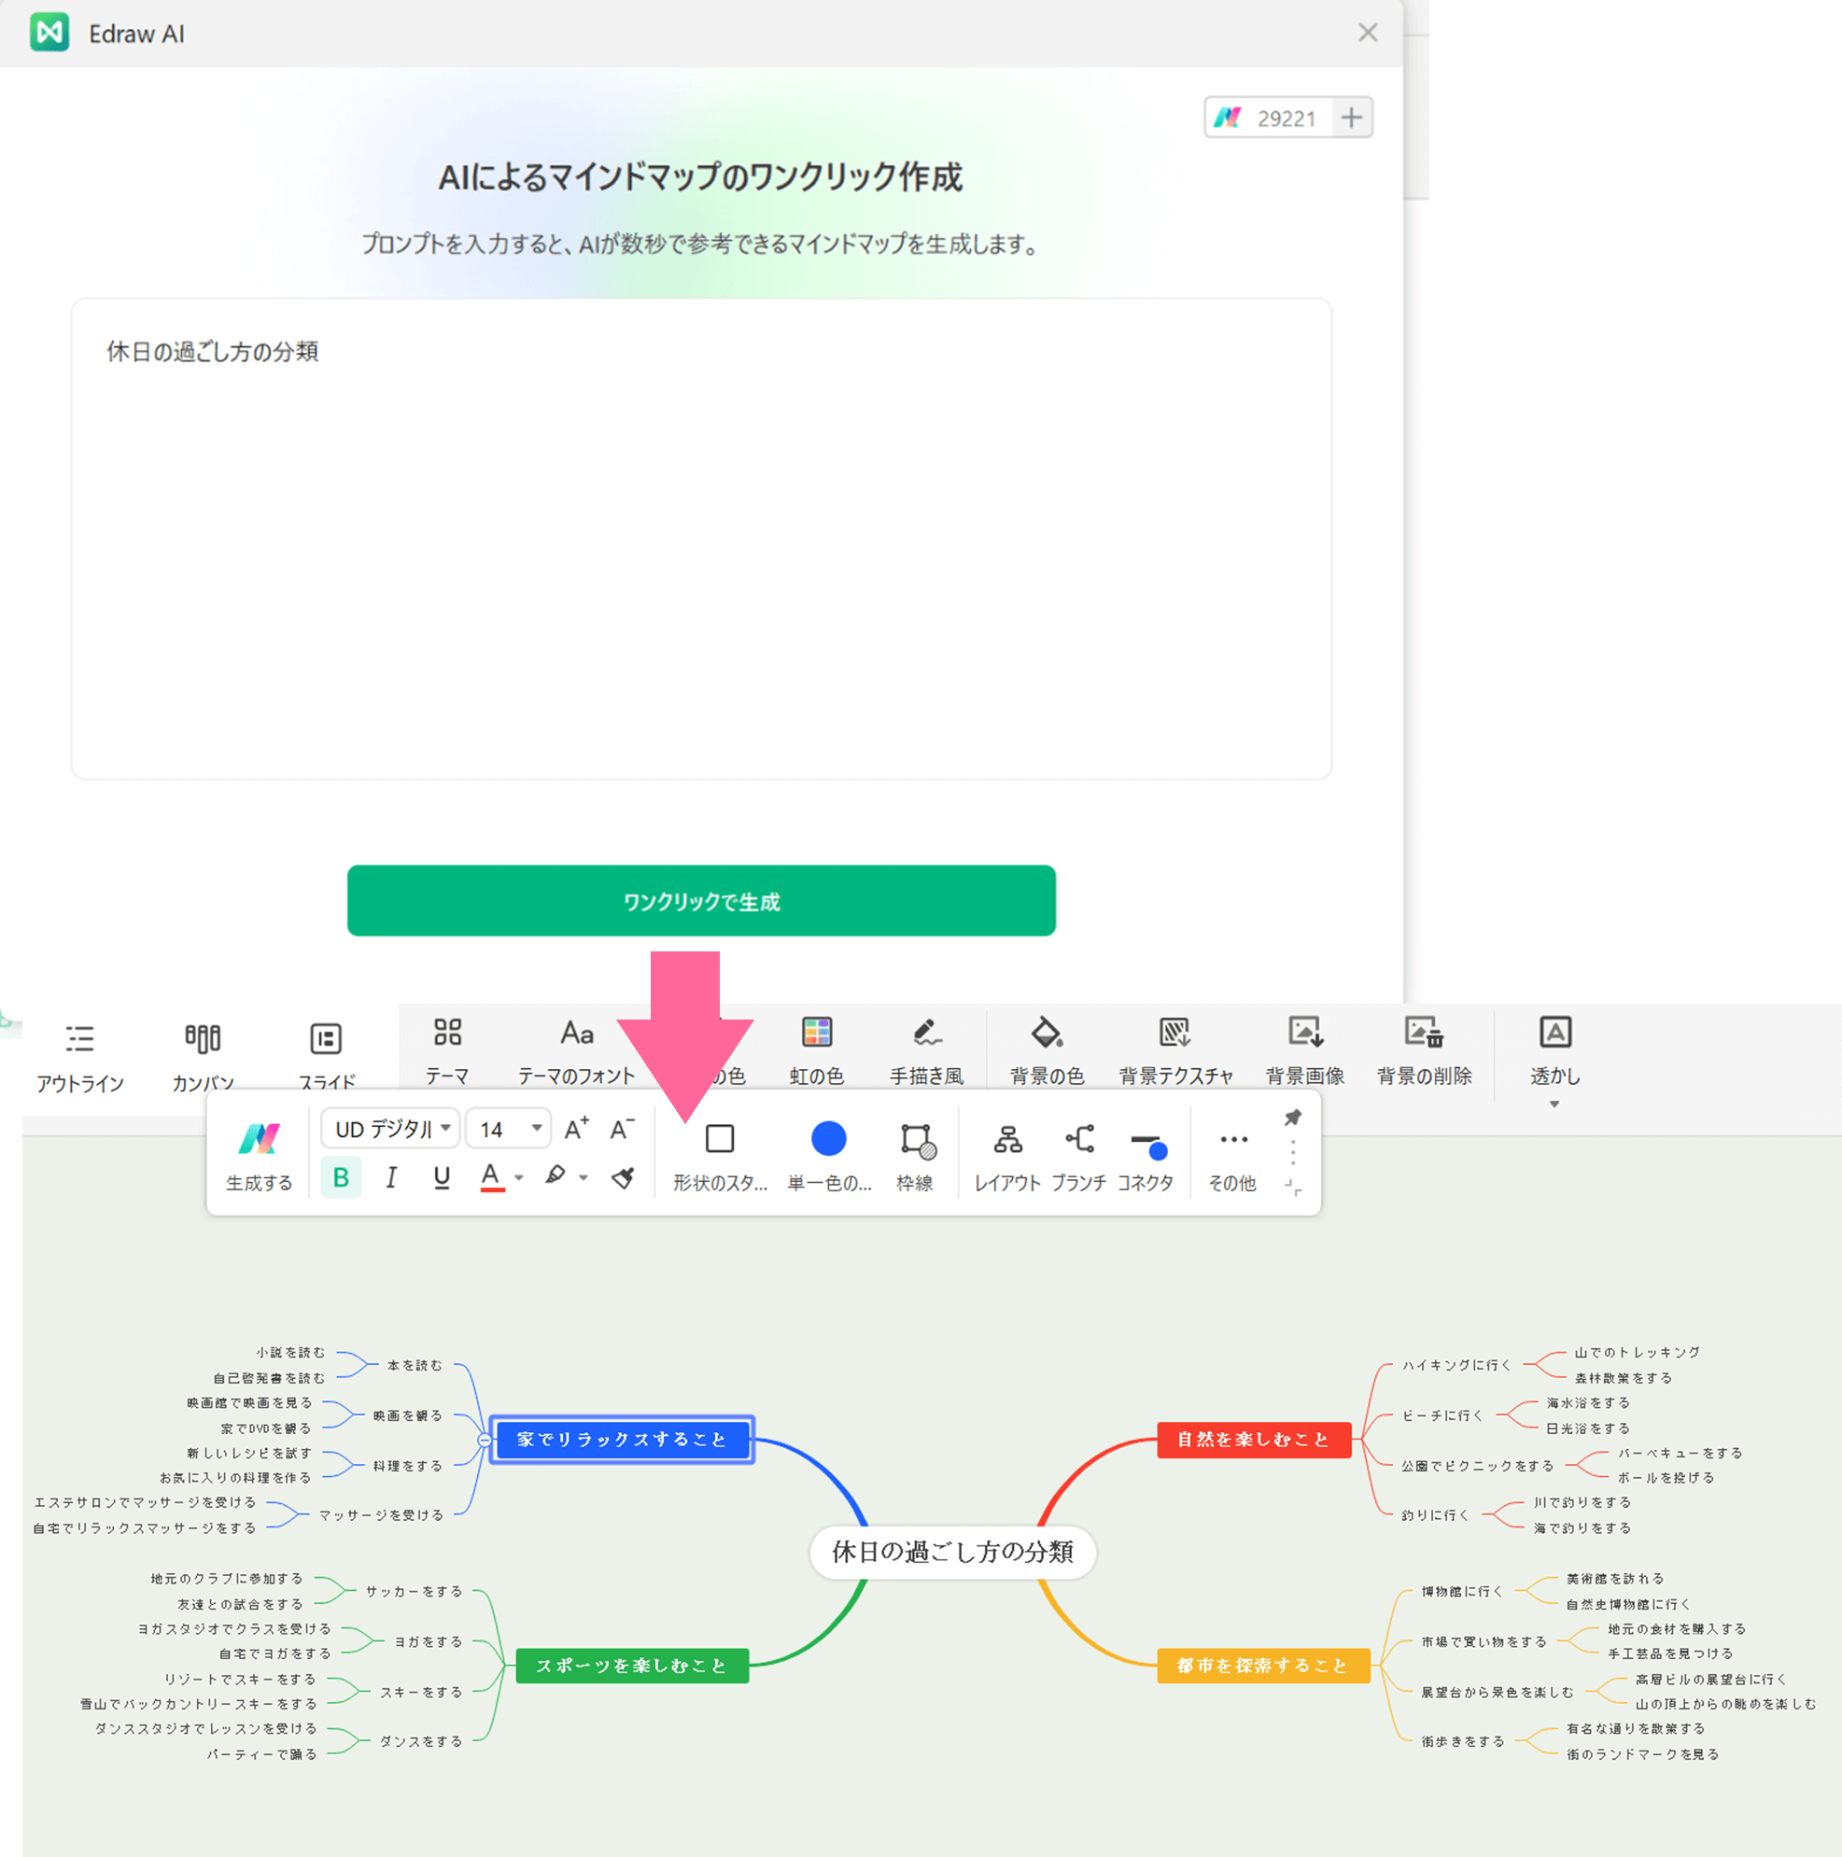Viewport: 1842px width, 1857px height.
Task: Pin the floating toolbar
Action: (1292, 1118)
